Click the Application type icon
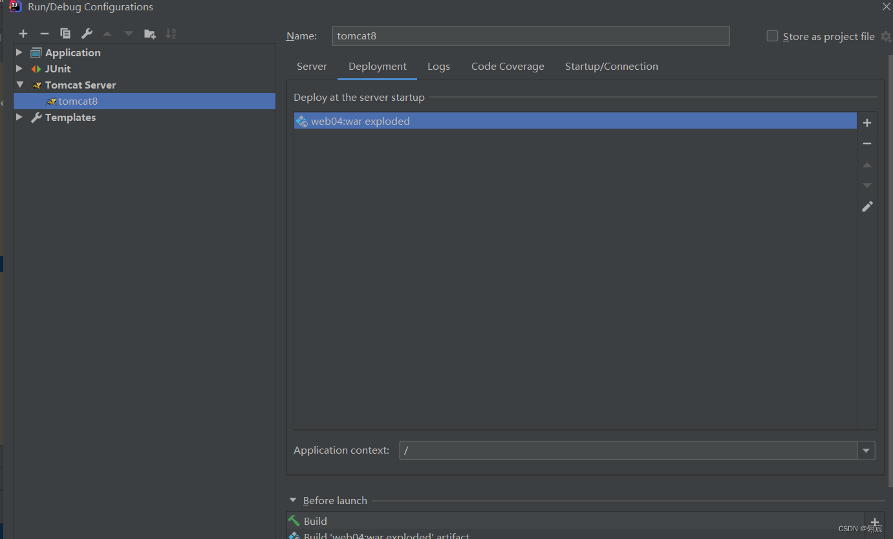The image size is (893, 539). coord(36,52)
